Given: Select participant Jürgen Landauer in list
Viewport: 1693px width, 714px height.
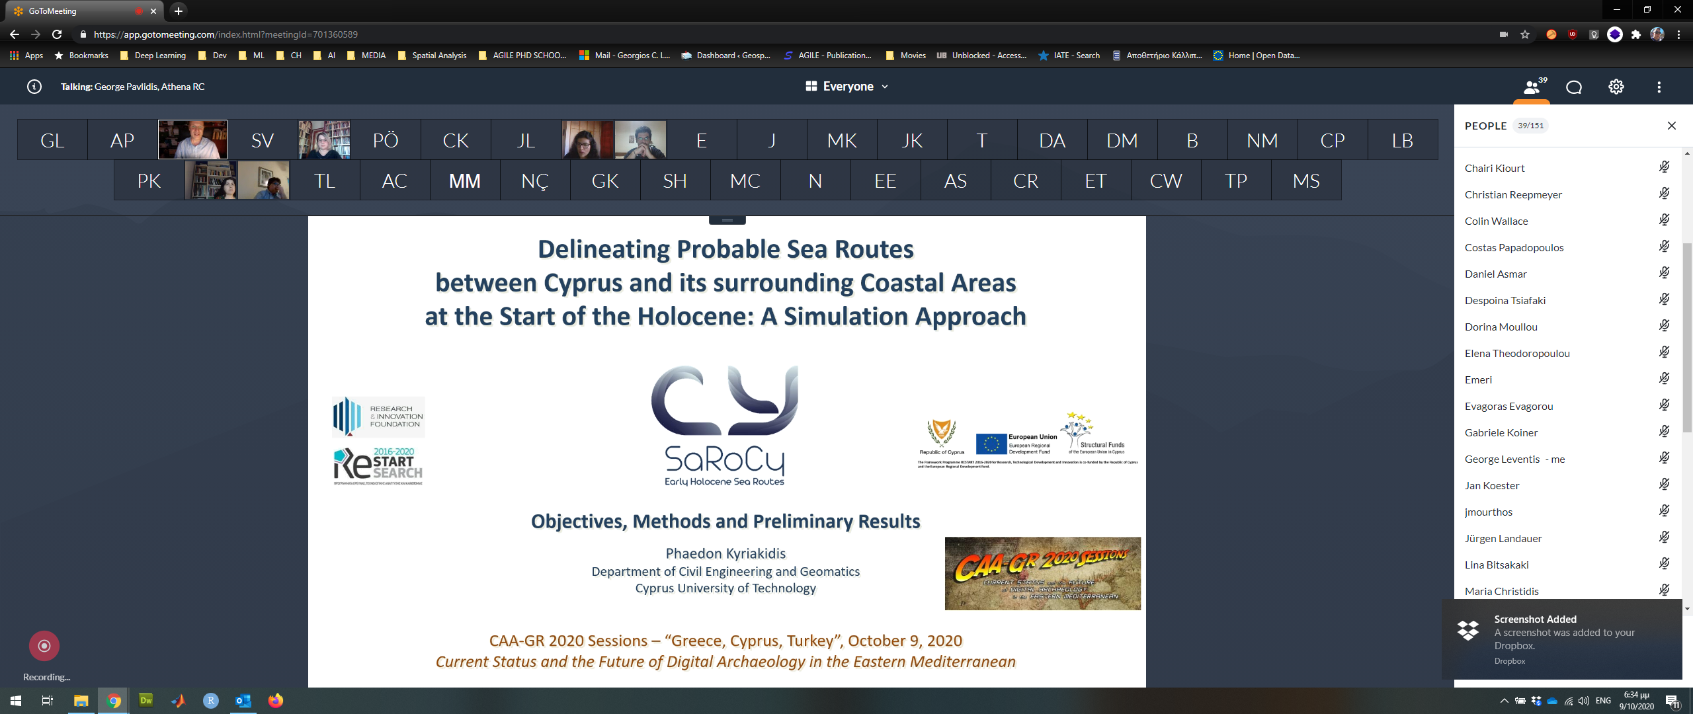Looking at the screenshot, I should pos(1503,538).
